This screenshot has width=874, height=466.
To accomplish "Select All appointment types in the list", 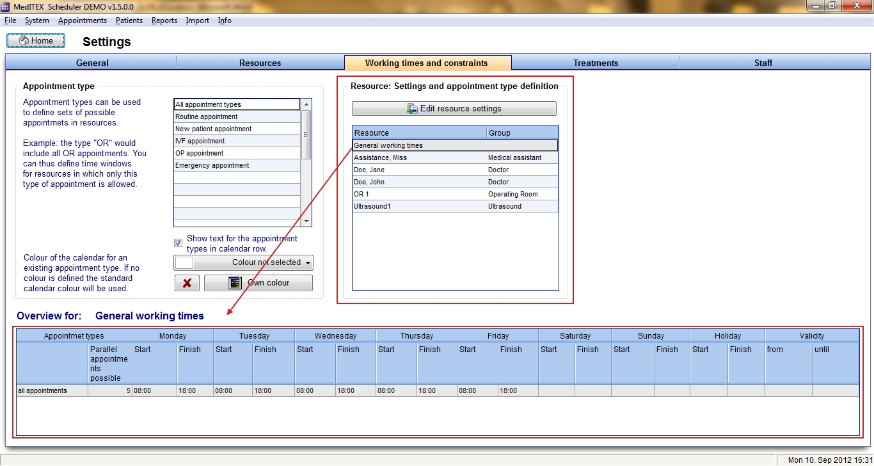I will (x=237, y=104).
